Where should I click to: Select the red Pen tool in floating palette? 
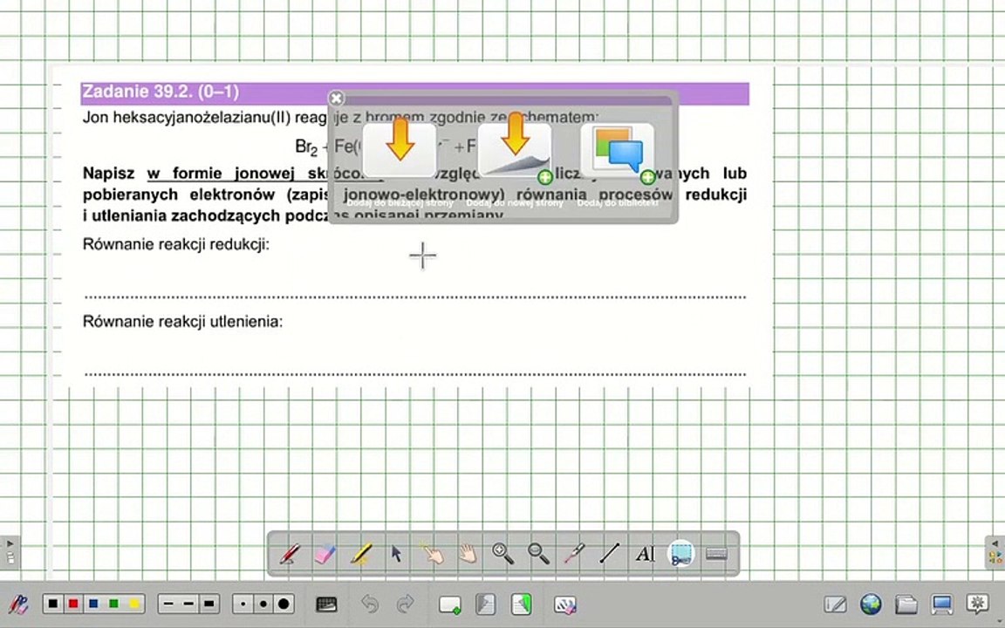290,554
